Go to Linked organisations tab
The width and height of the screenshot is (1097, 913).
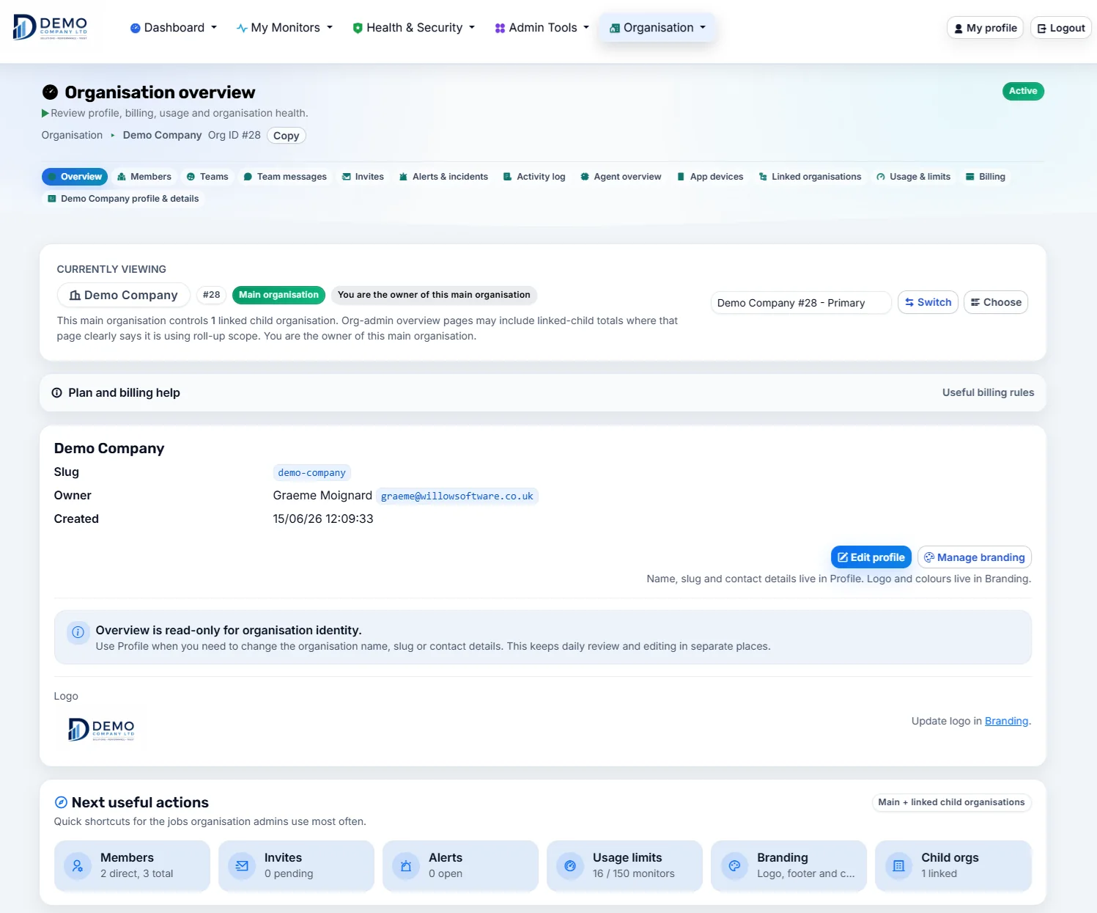click(x=810, y=177)
